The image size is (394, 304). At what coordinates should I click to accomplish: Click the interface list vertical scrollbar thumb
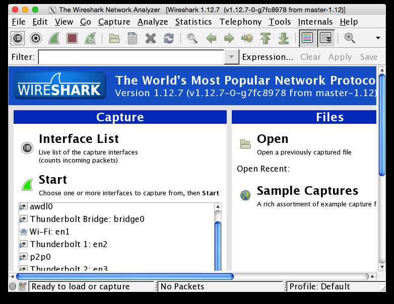pyautogui.click(x=218, y=246)
